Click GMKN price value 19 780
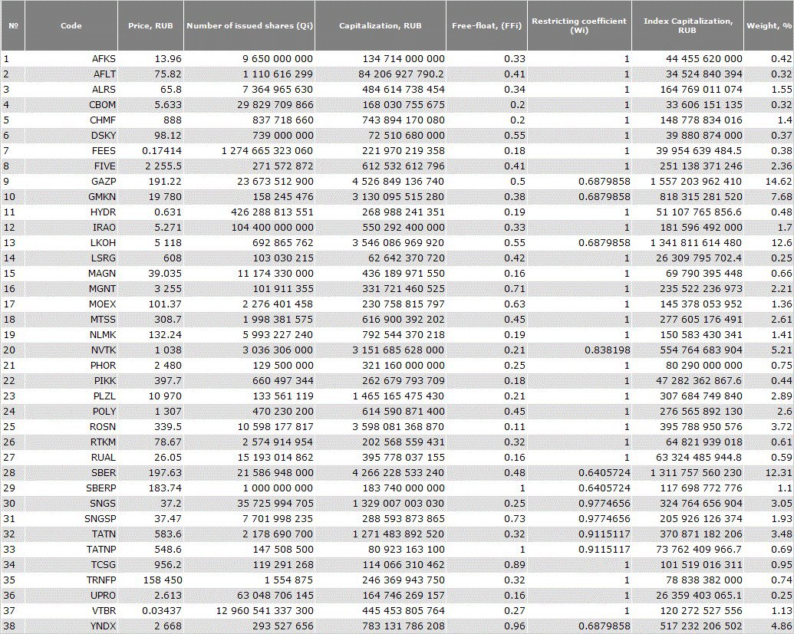Viewport: 794px width, 634px height. 165,196
